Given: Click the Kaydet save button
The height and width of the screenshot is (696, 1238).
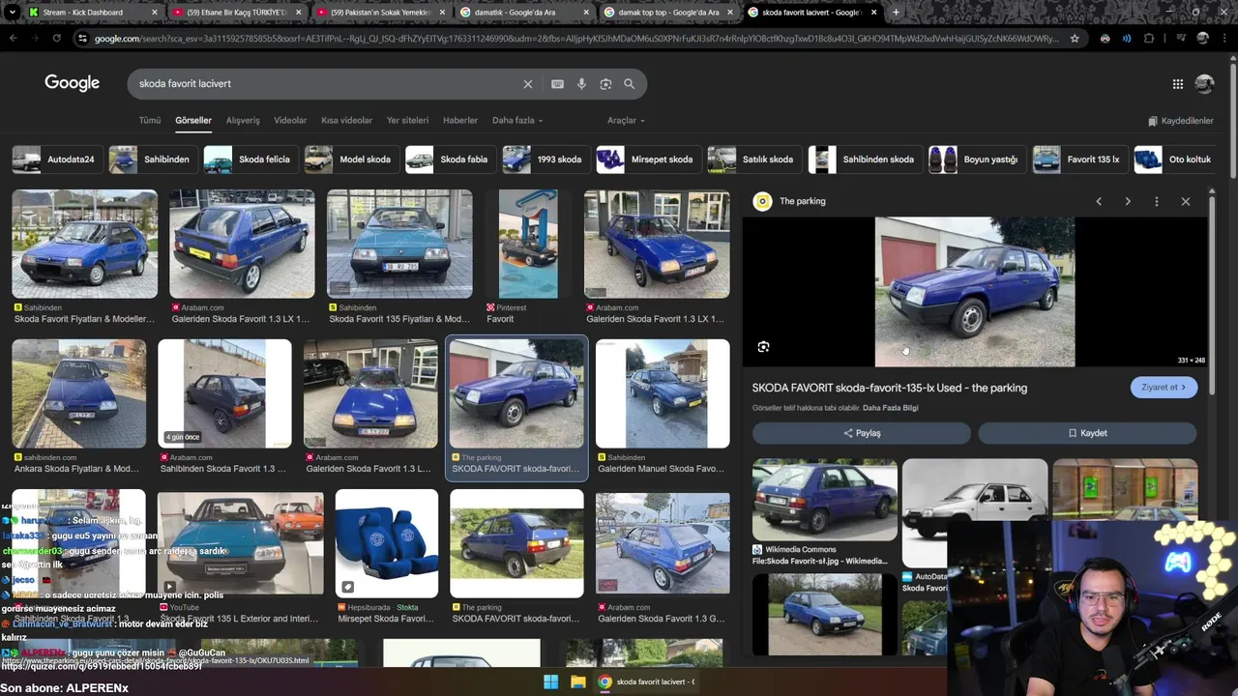Looking at the screenshot, I should pos(1087,433).
